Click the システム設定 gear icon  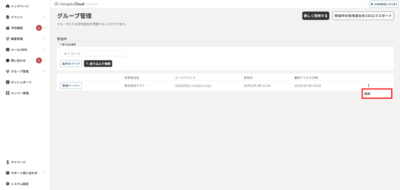pos(8,184)
